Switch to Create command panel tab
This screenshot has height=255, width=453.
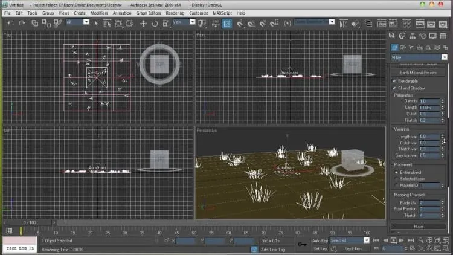pyautogui.click(x=392, y=36)
